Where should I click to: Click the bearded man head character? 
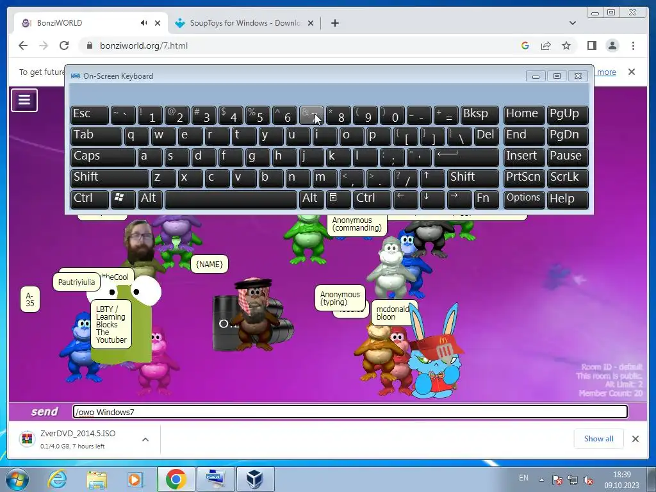tap(140, 243)
